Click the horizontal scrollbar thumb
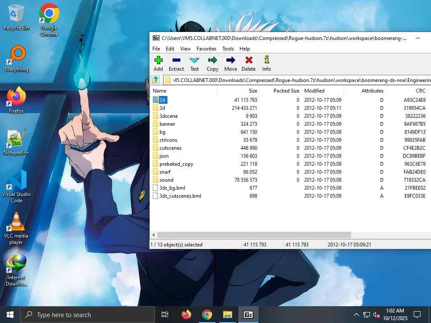Viewport: 431px width, 323px height. (254, 235)
